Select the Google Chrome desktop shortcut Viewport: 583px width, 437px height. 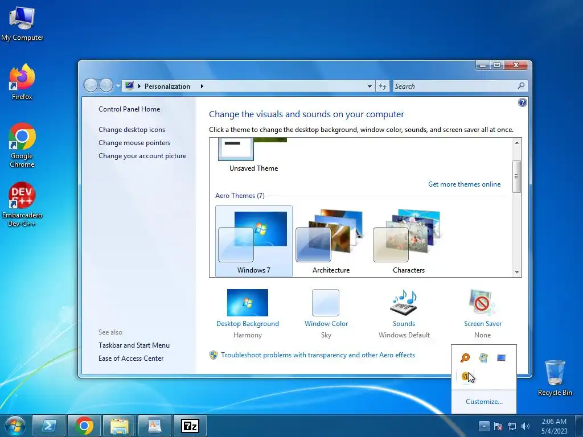(22, 145)
